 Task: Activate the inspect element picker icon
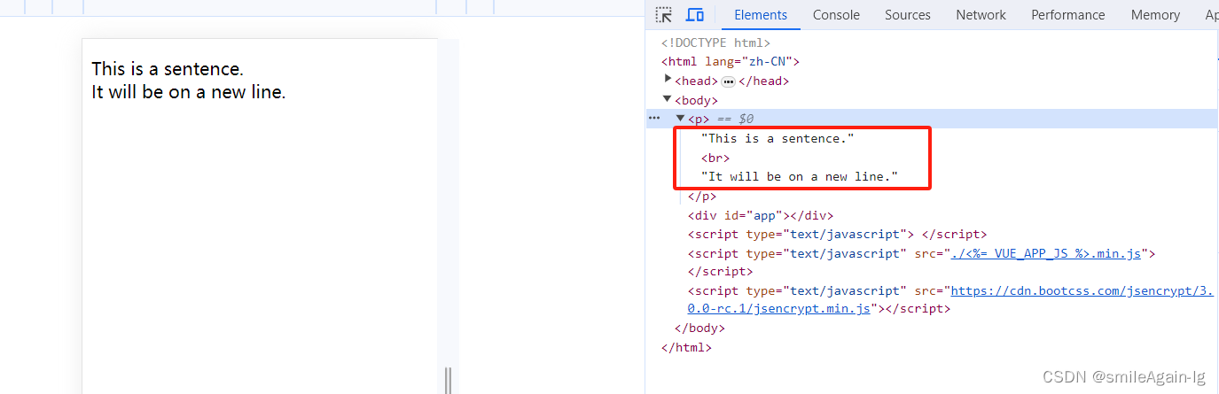tap(663, 15)
